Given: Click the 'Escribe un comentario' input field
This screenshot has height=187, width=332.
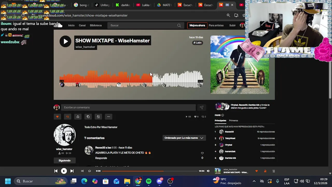Looking at the screenshot, I should [128, 108].
